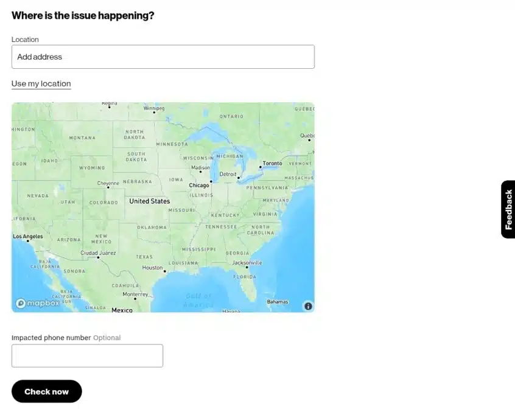Viewport: 515px width, 415px height.
Task: Click the Mapbox logo on the map
Action: pyautogui.click(x=38, y=303)
